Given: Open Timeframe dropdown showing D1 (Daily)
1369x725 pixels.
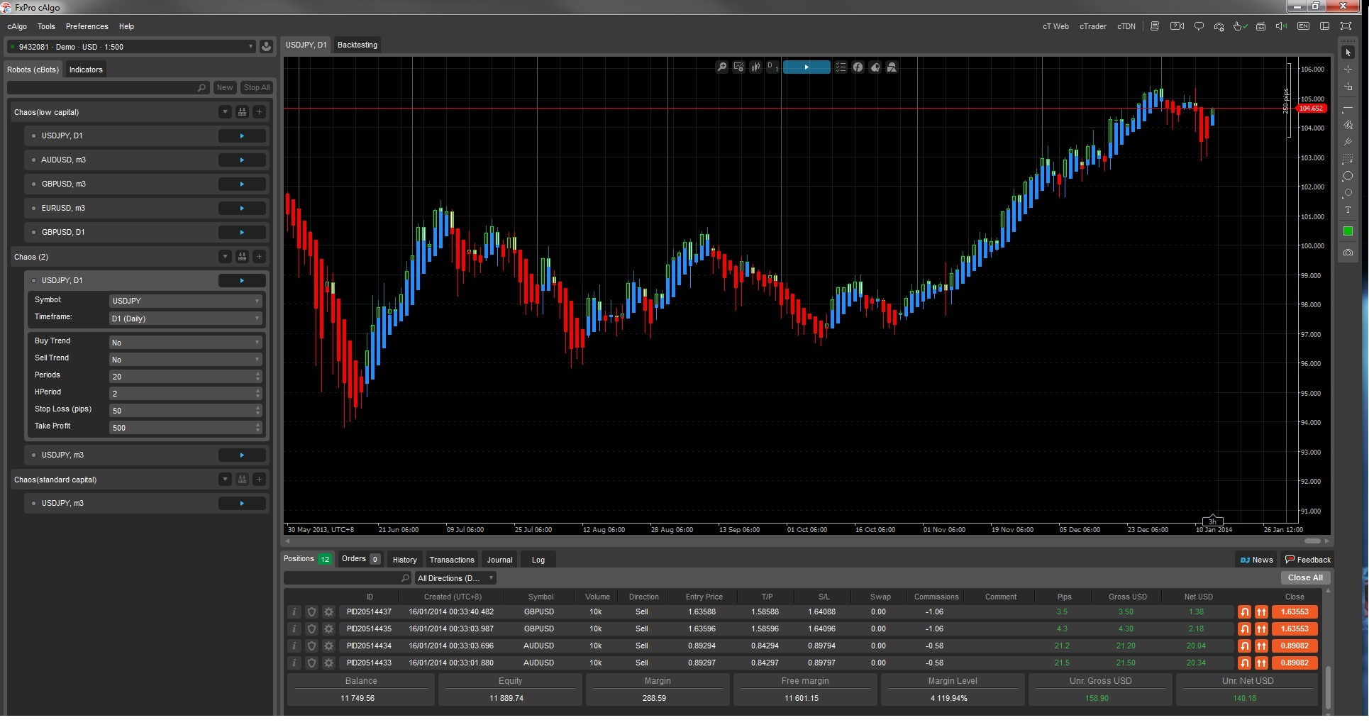Looking at the screenshot, I should [x=186, y=319].
